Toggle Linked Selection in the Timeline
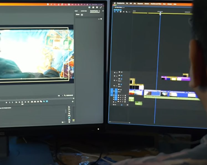207x165 pixels. pyautogui.click(x=121, y=12)
